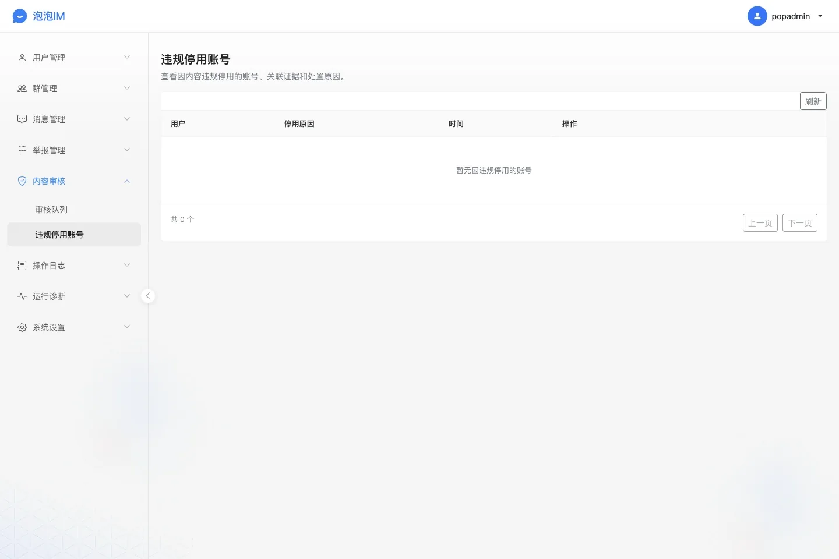
Task: Click the 共 0 个 total count text
Action: click(x=182, y=220)
